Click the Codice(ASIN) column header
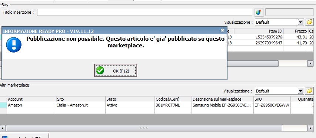Screen dimensions: 316x138 [x=173, y=99]
